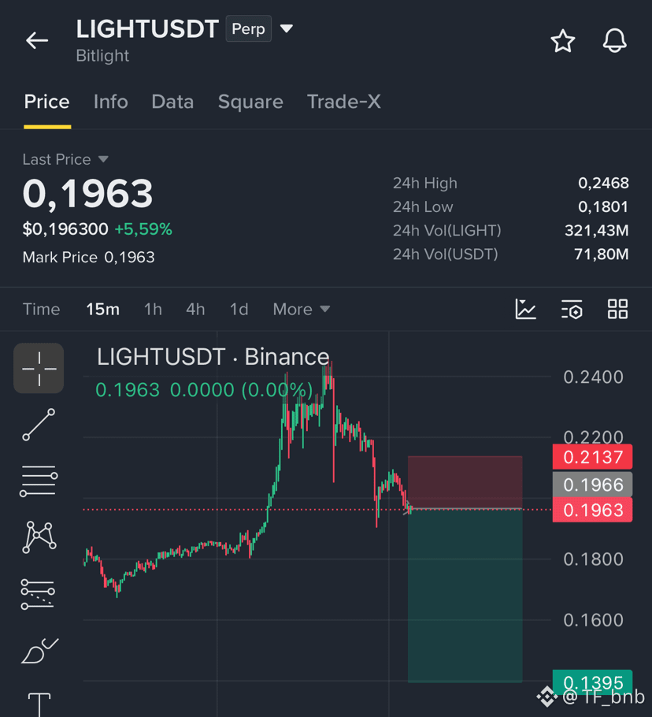Expand the Last Price dropdown
This screenshot has height=717, width=652.
tap(66, 159)
